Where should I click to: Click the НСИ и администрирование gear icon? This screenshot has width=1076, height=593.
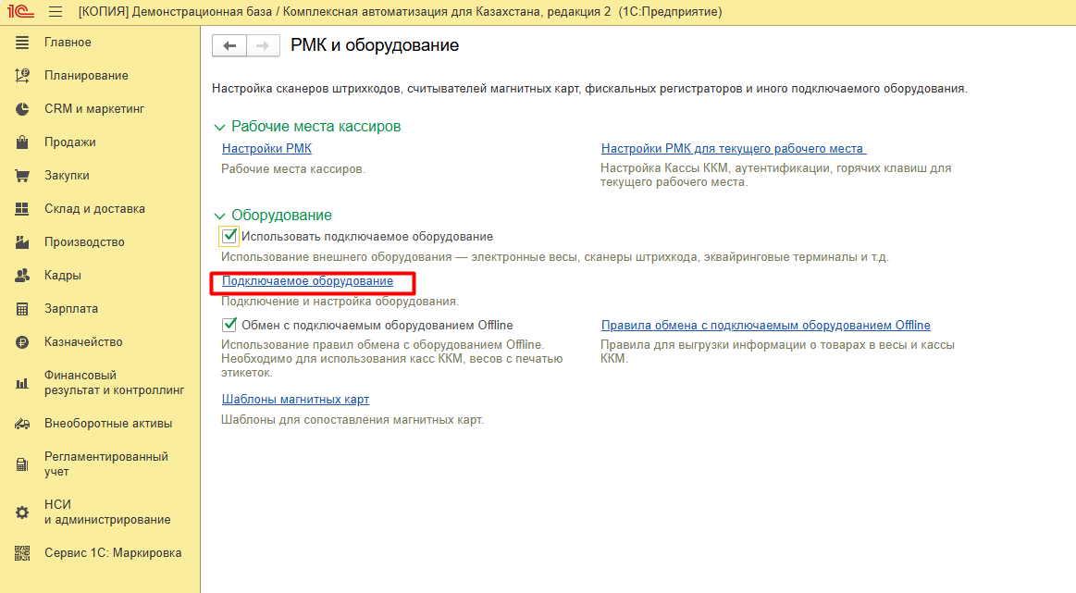point(23,513)
